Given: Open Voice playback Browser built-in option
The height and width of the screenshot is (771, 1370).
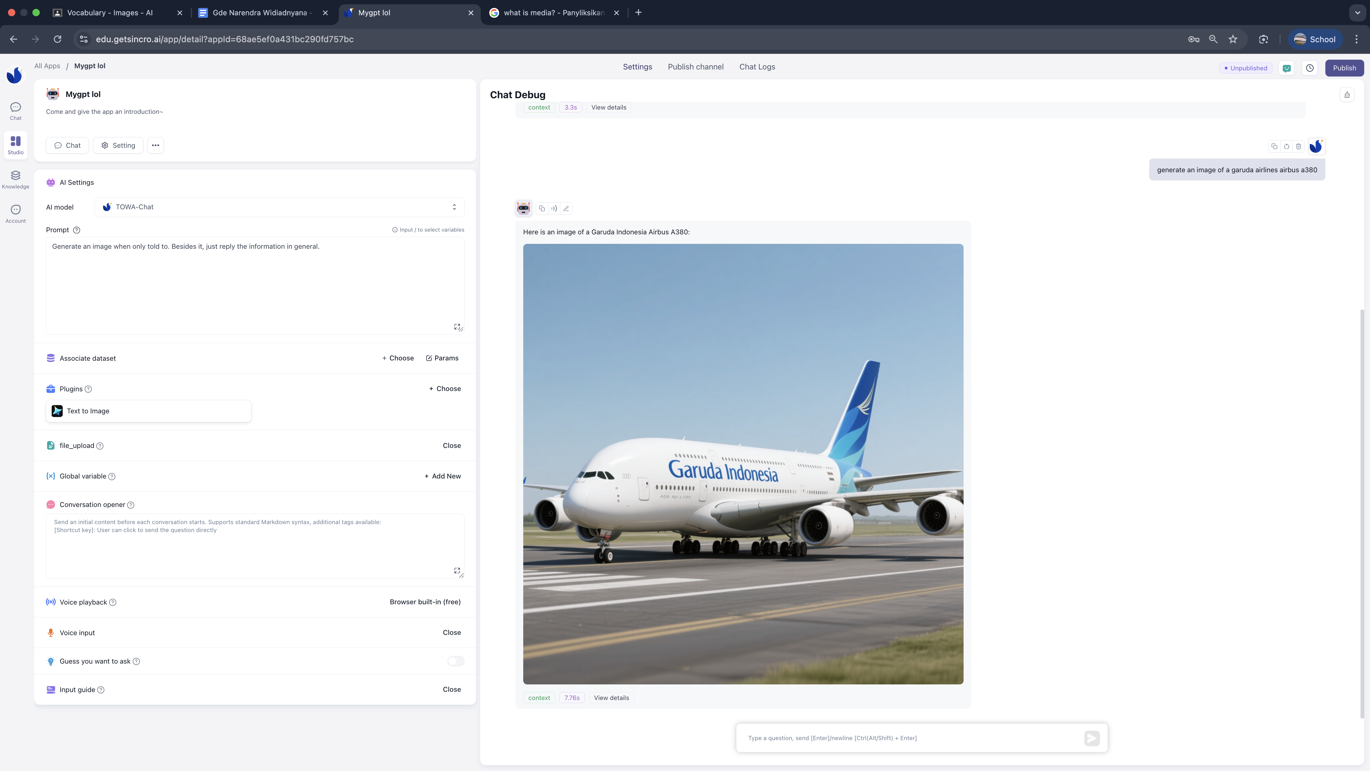Looking at the screenshot, I should pos(425,602).
